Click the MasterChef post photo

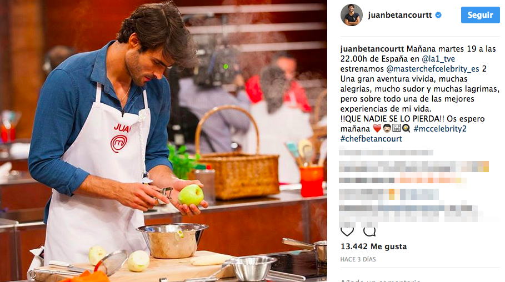pyautogui.click(x=163, y=141)
